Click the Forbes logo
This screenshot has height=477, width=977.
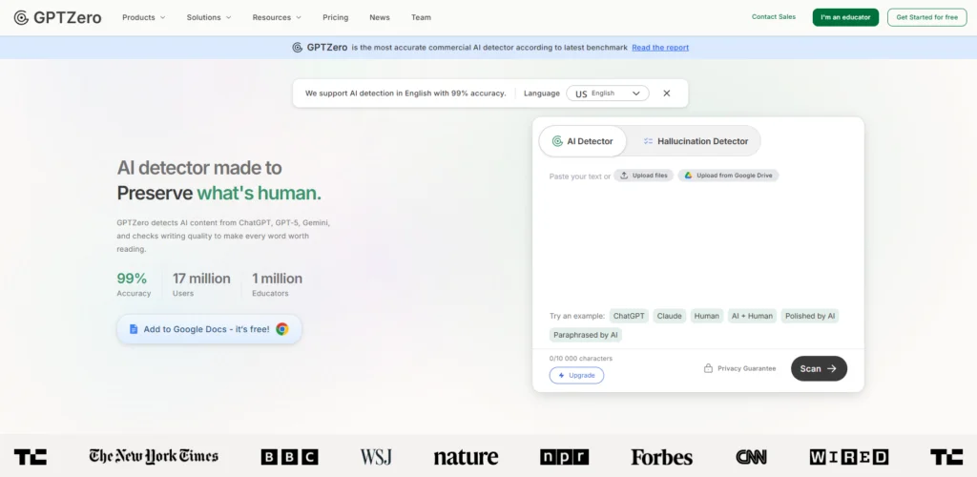pyautogui.click(x=662, y=457)
